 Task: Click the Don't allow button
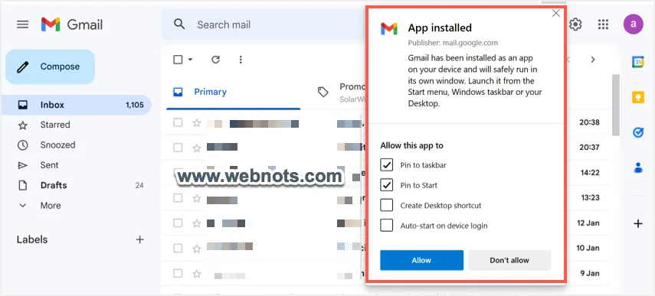point(509,260)
